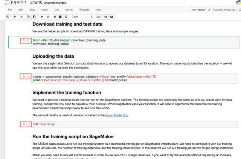
Task: Open the File menu
Action: (10, 10)
